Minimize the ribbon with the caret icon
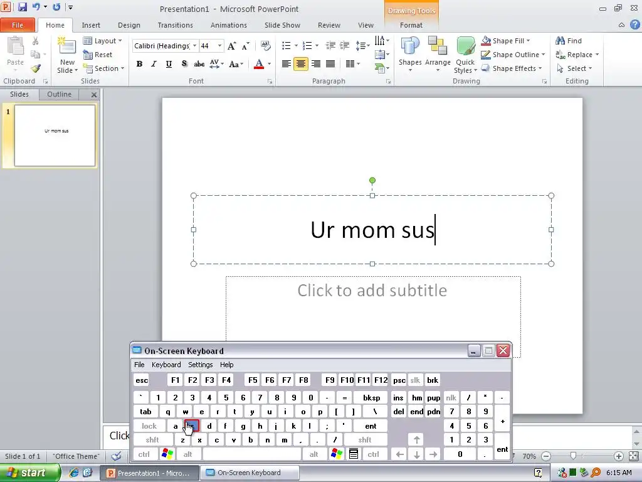642x482 pixels. [x=621, y=25]
